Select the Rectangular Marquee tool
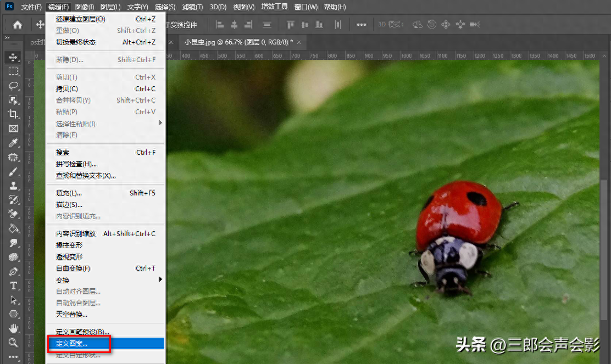Viewport: 611px width, 364px height. 13,71
